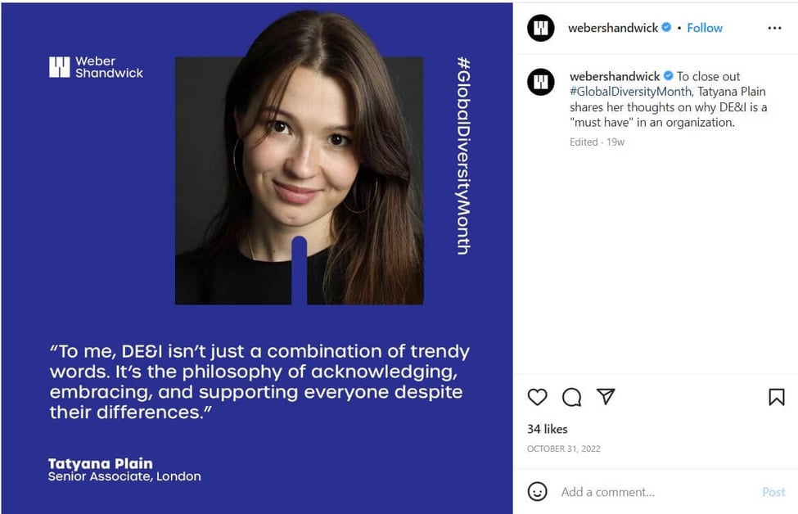Post your comment with the Post button
This screenshot has width=798, height=514.
[773, 492]
